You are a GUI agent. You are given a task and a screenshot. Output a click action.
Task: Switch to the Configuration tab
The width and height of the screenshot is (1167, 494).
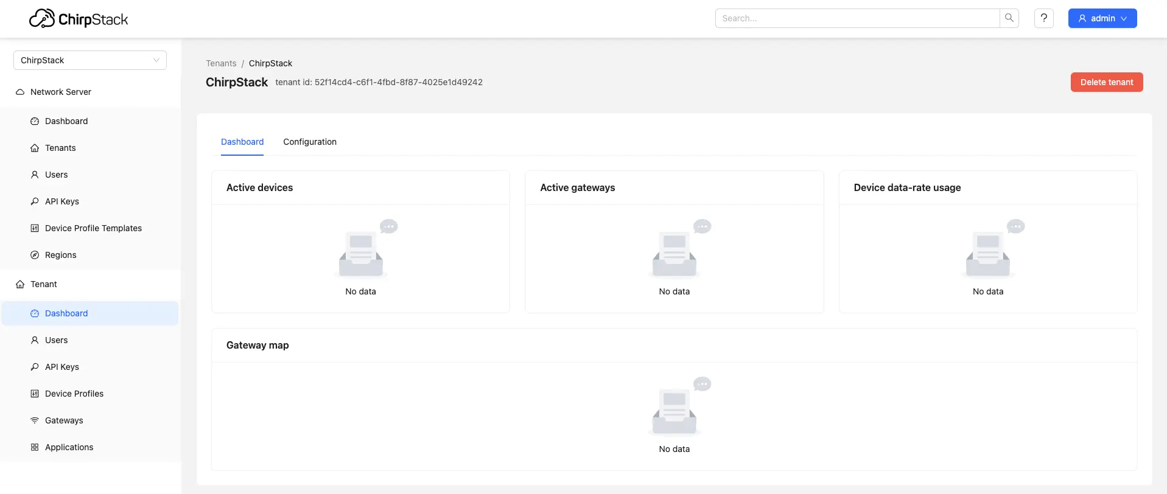[x=310, y=142]
